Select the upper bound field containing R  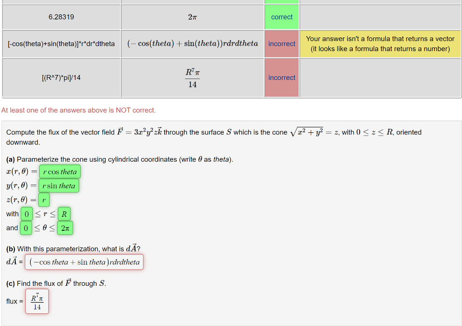point(64,214)
